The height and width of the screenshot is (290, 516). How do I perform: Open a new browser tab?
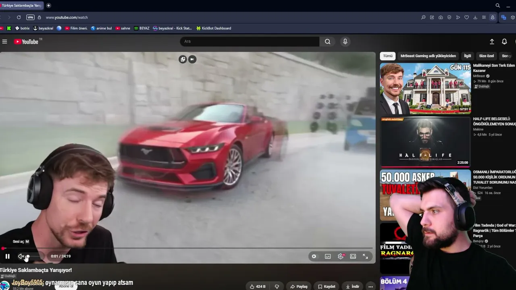[48, 6]
